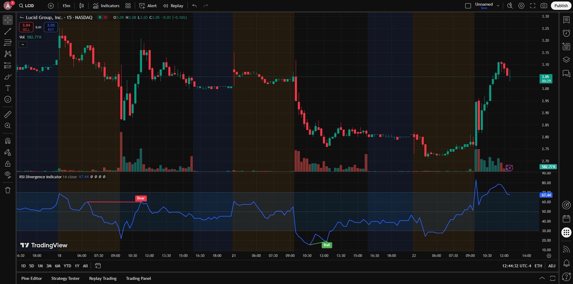Click the SELL 3.04 button
Image resolution: width=573 pixels, height=284 pixels.
(x=26, y=27)
